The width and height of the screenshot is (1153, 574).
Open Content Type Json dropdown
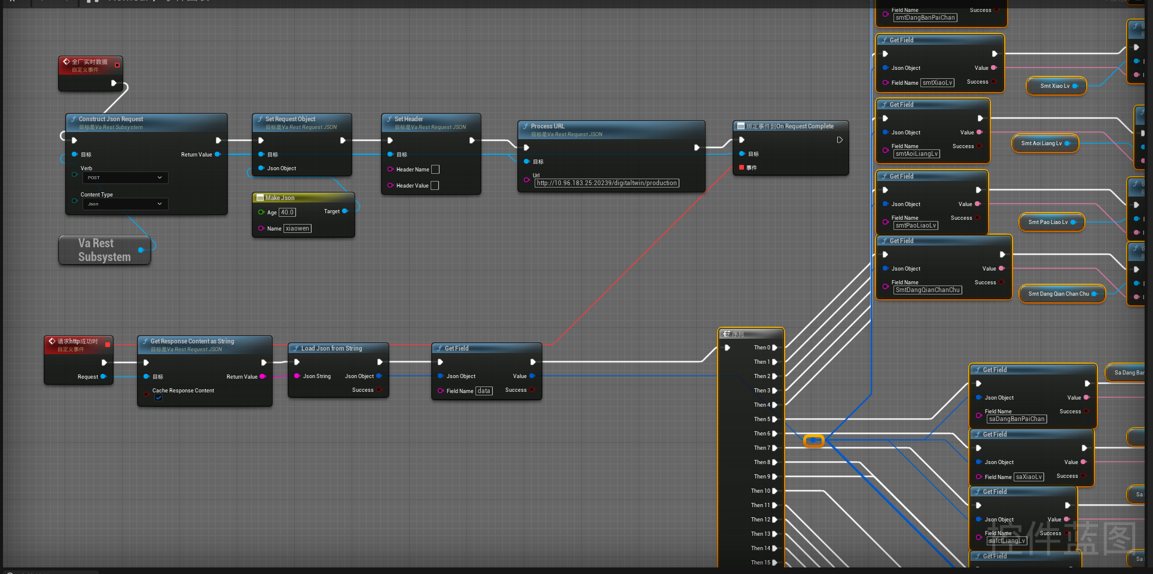point(125,204)
